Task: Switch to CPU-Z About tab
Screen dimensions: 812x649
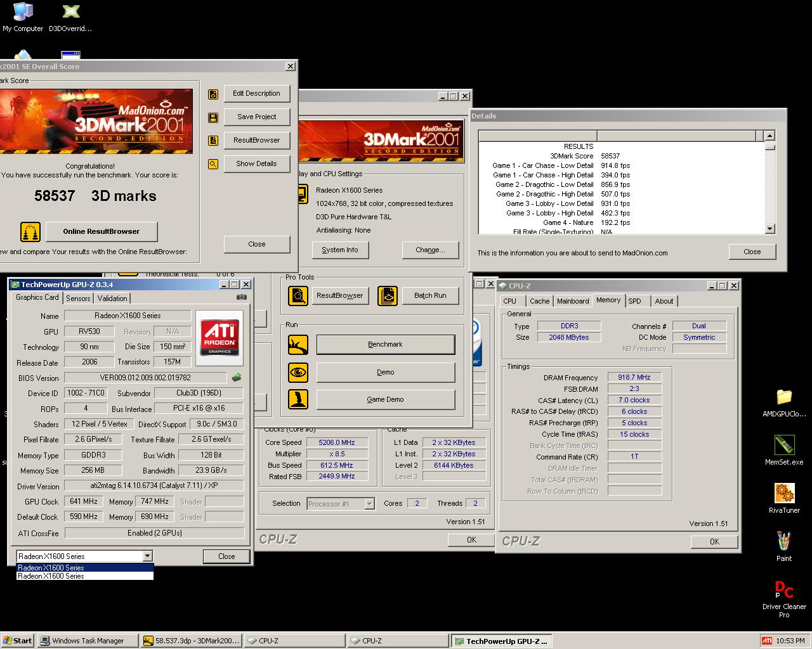Action: click(664, 302)
